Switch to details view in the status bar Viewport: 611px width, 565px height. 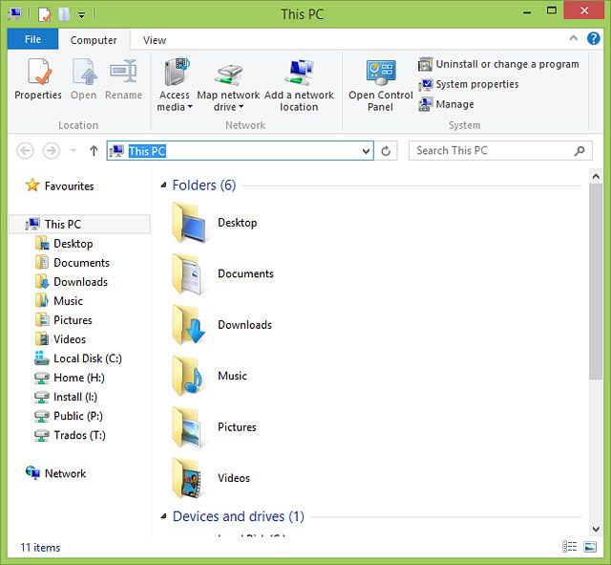click(x=569, y=547)
